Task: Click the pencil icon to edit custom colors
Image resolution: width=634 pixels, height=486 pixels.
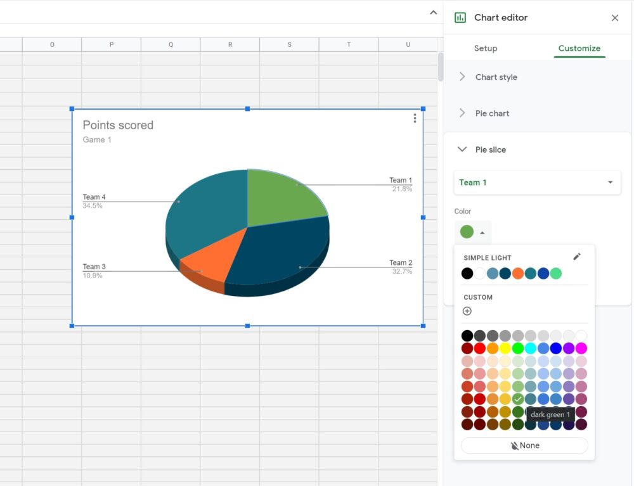Action: click(577, 257)
